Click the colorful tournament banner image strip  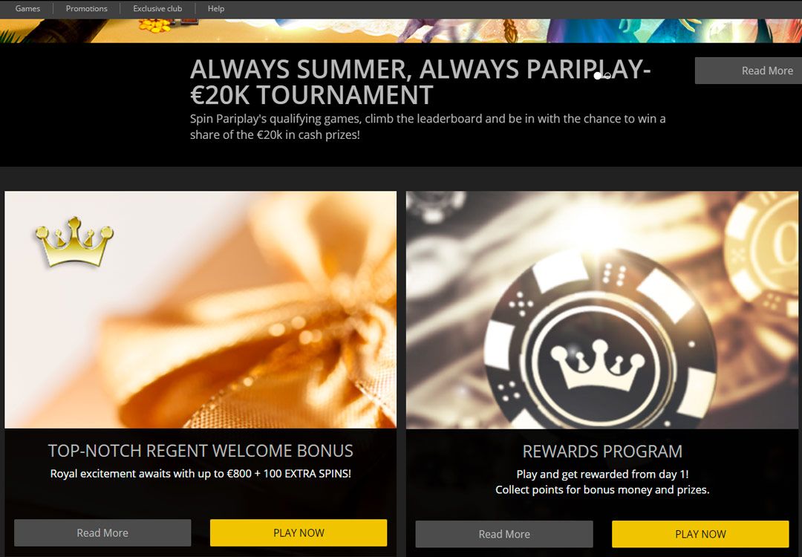[x=401, y=30]
